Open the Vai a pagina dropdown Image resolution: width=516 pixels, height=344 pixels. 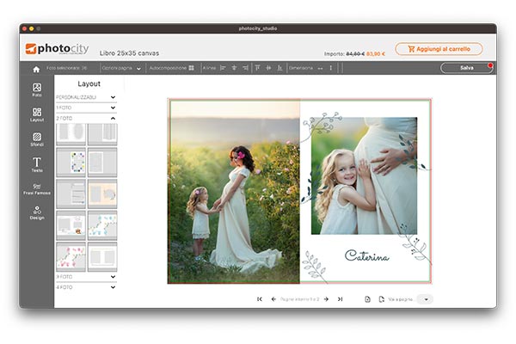pyautogui.click(x=425, y=299)
